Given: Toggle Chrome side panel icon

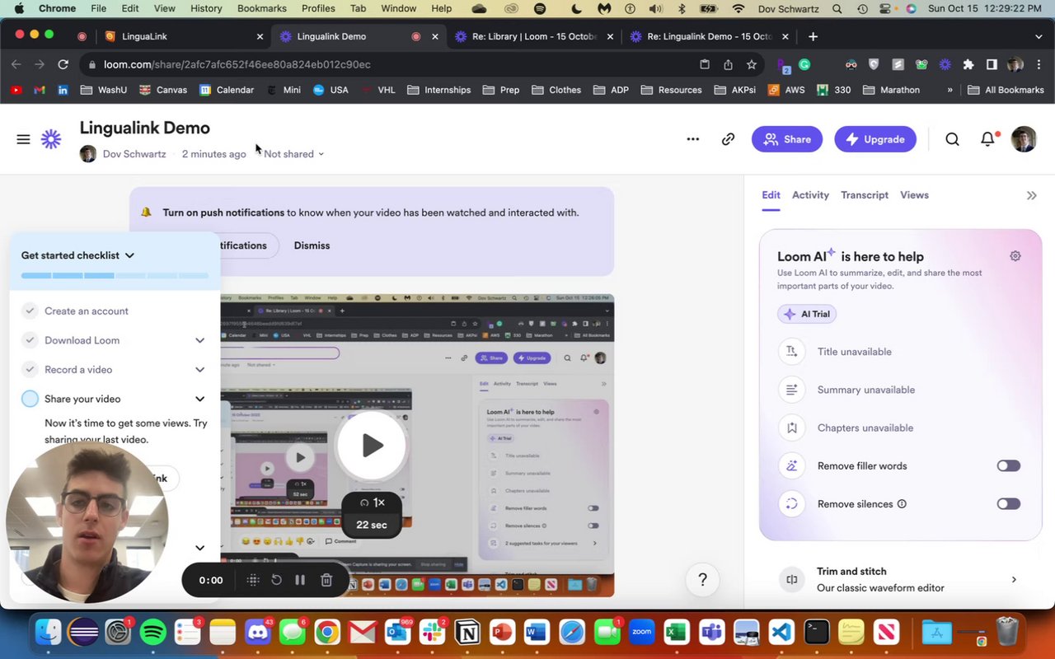Looking at the screenshot, I should (992, 64).
